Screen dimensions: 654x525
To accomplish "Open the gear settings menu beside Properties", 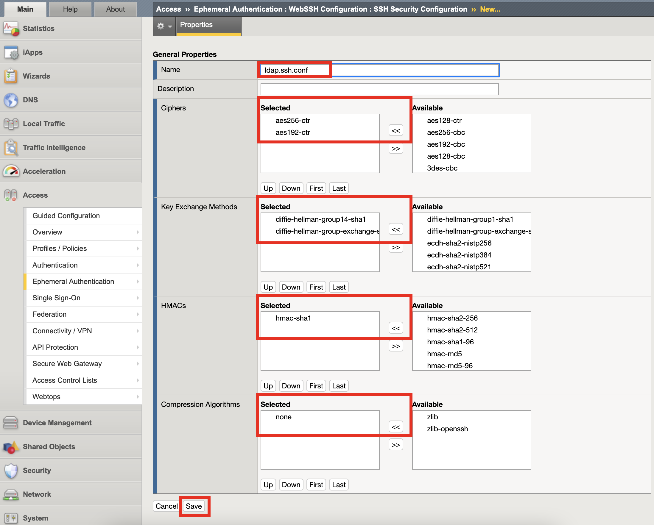I will tap(164, 26).
